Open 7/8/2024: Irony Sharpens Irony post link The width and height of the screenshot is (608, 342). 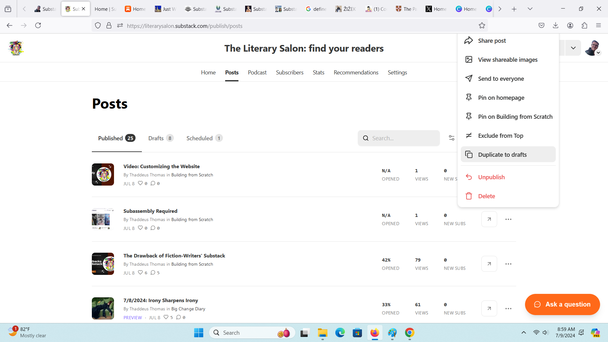pos(161,300)
